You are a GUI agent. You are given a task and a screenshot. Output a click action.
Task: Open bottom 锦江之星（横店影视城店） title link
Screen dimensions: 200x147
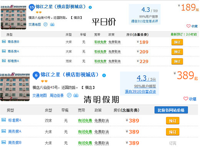pyautogui.click(x=70, y=75)
